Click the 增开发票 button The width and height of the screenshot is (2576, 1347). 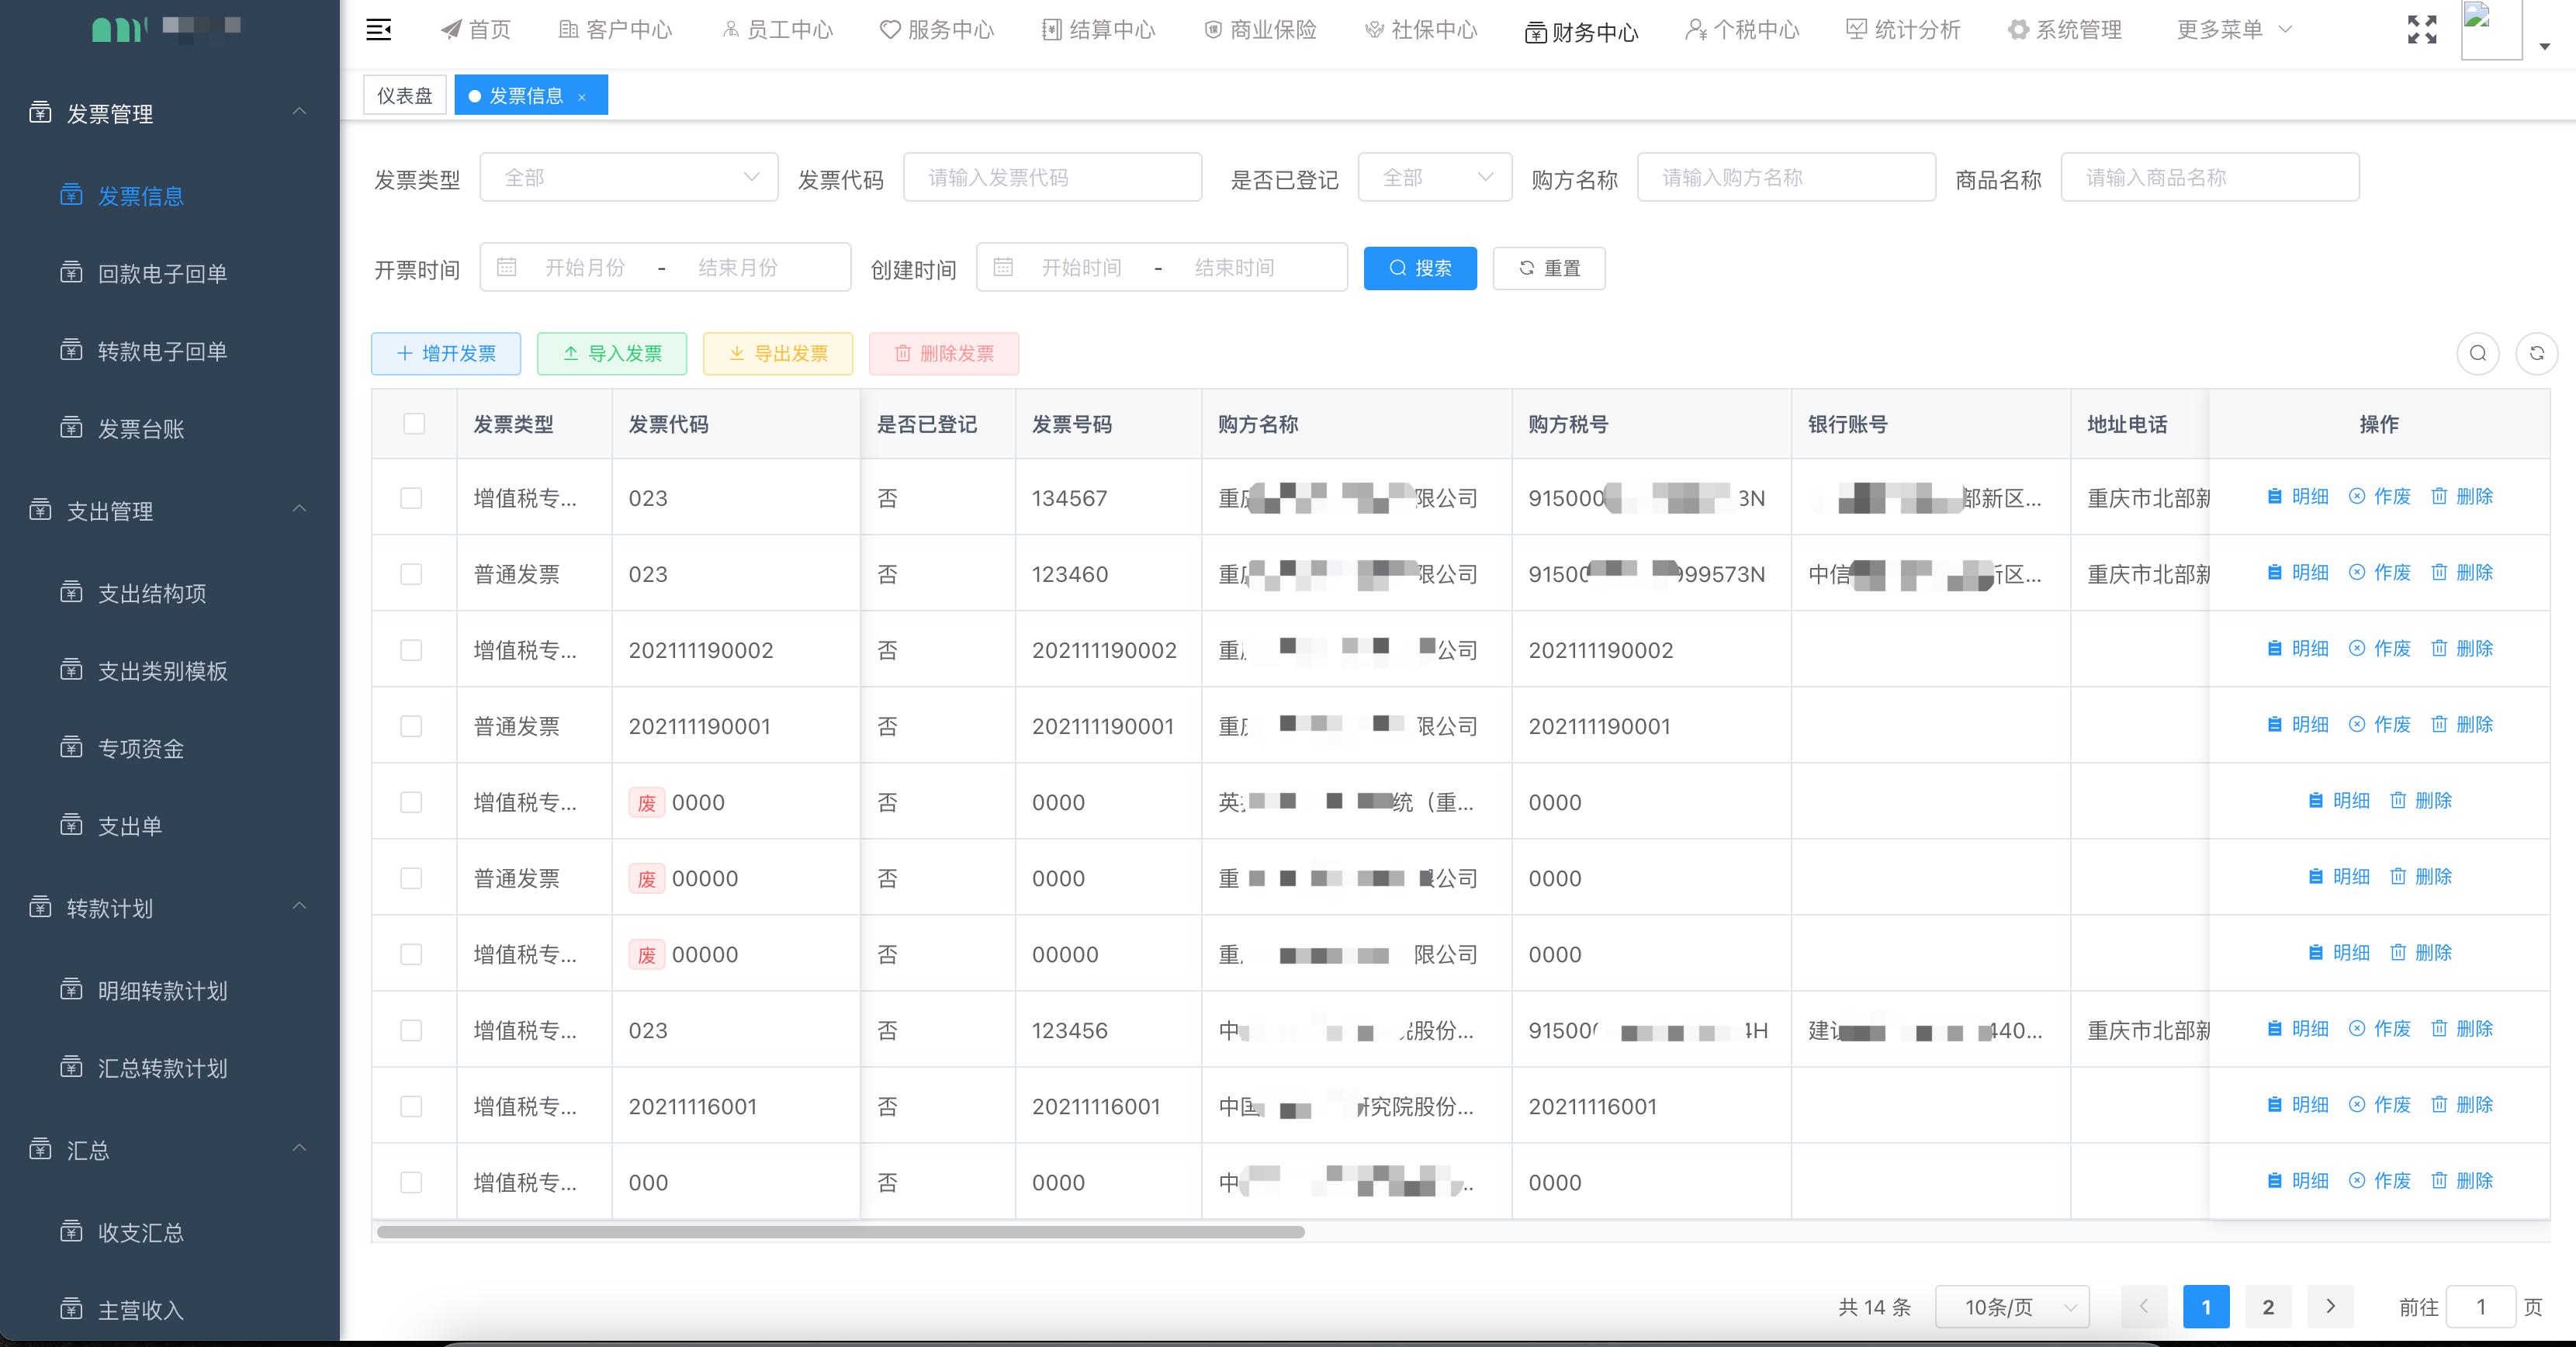click(446, 353)
